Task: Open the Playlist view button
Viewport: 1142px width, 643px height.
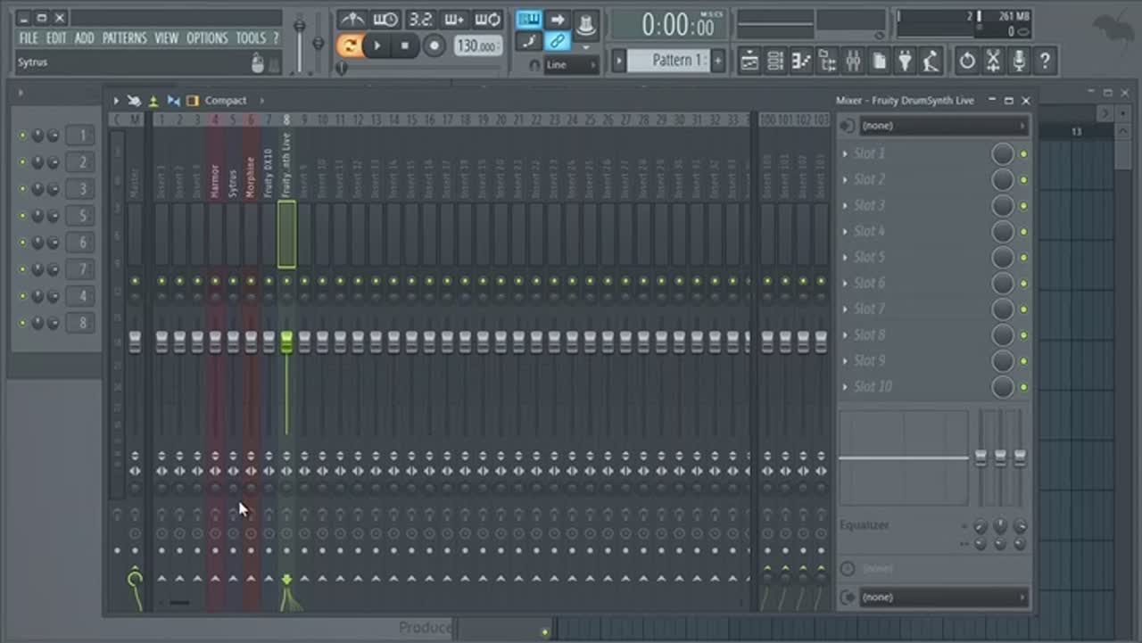Action: pos(749,61)
